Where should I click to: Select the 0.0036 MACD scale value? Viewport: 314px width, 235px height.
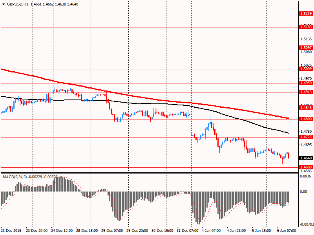coord(306,176)
